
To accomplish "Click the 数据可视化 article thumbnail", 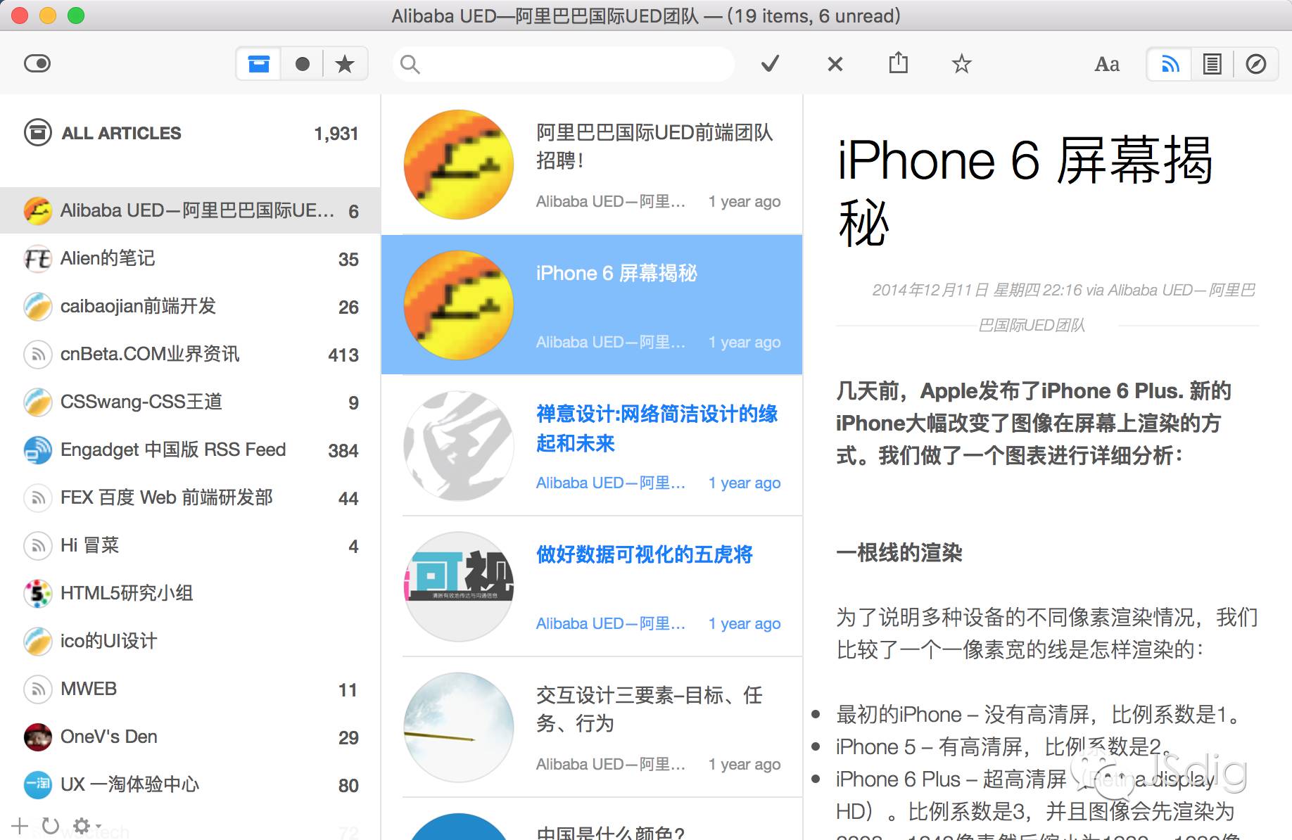I will tap(459, 587).
